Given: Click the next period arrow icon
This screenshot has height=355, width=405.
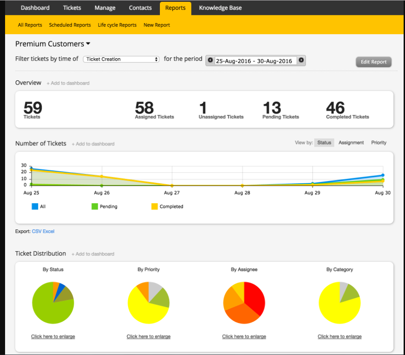Looking at the screenshot, I should (x=301, y=60).
